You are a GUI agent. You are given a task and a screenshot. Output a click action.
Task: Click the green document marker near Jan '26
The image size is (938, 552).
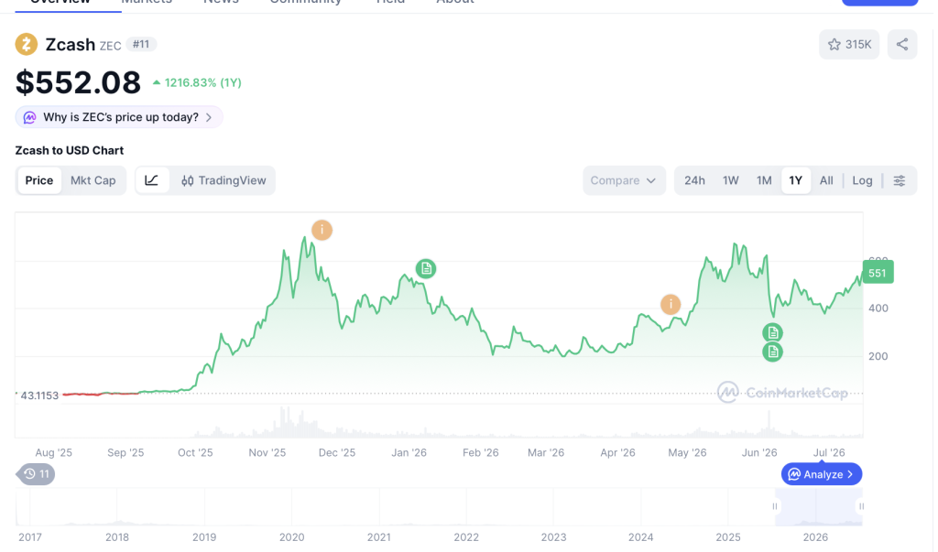[x=426, y=268]
